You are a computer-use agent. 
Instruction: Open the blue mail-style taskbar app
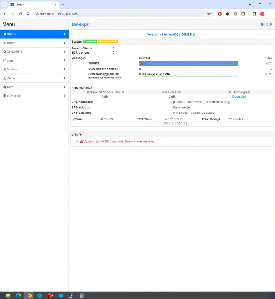61,296
